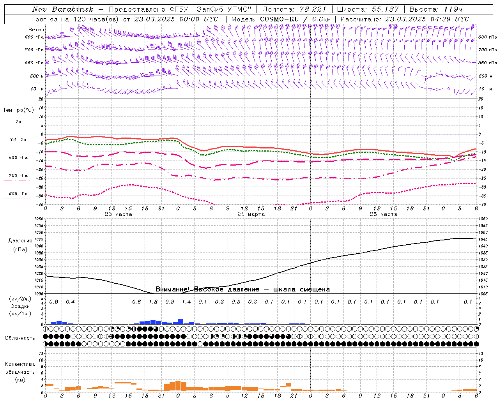Screen dimensions: 499x399
Task: Click 'Рассчитано: 23.03.2025 04:39 UTC' text
Action: tap(405, 19)
